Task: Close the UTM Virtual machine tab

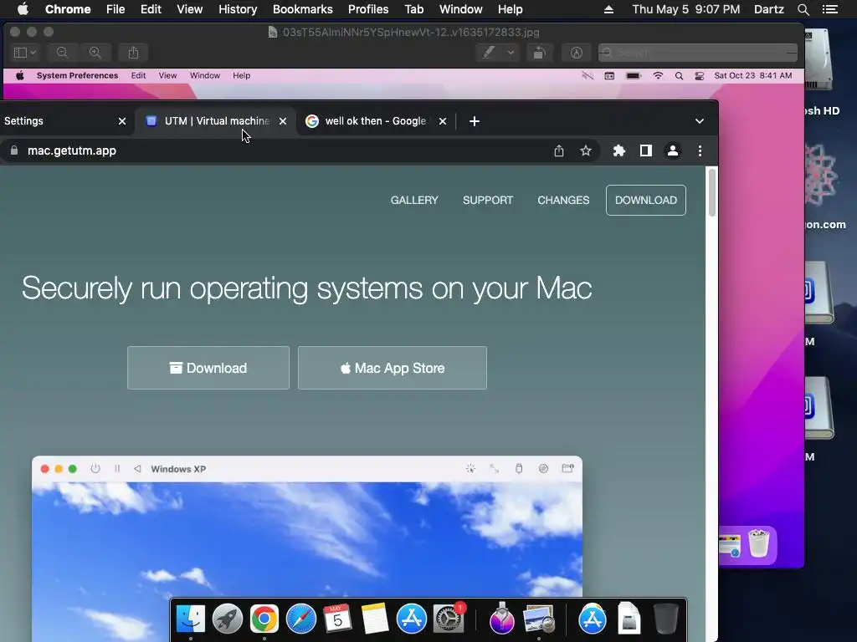Action: pos(283,121)
